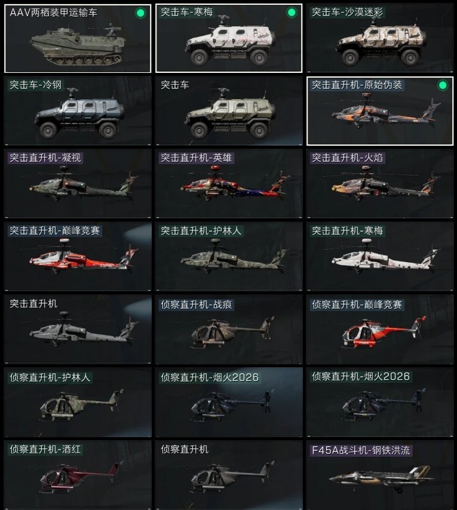Select the 突击直升机-护林人 camo skin
The image size is (457, 510).
click(x=229, y=257)
